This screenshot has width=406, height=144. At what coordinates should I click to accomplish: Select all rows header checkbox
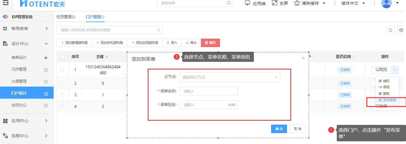point(62,57)
